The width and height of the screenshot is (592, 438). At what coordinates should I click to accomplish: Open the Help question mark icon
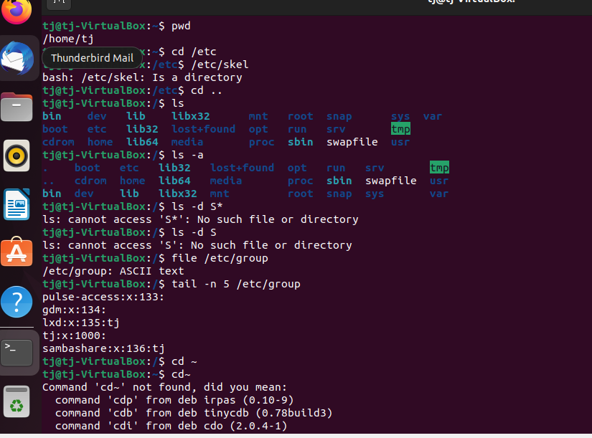[17, 301]
